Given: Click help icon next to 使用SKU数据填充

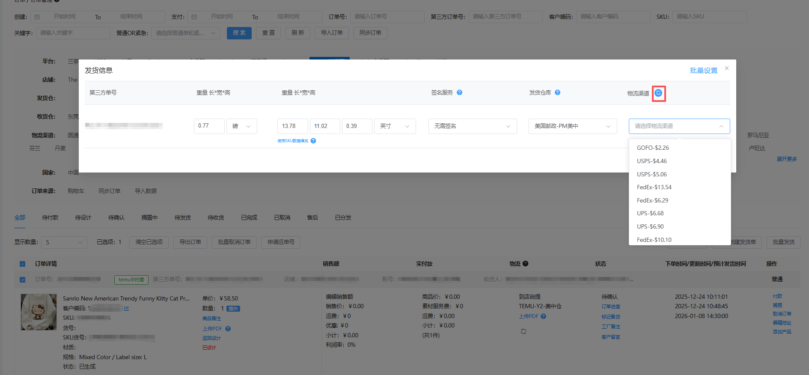Looking at the screenshot, I should [313, 141].
